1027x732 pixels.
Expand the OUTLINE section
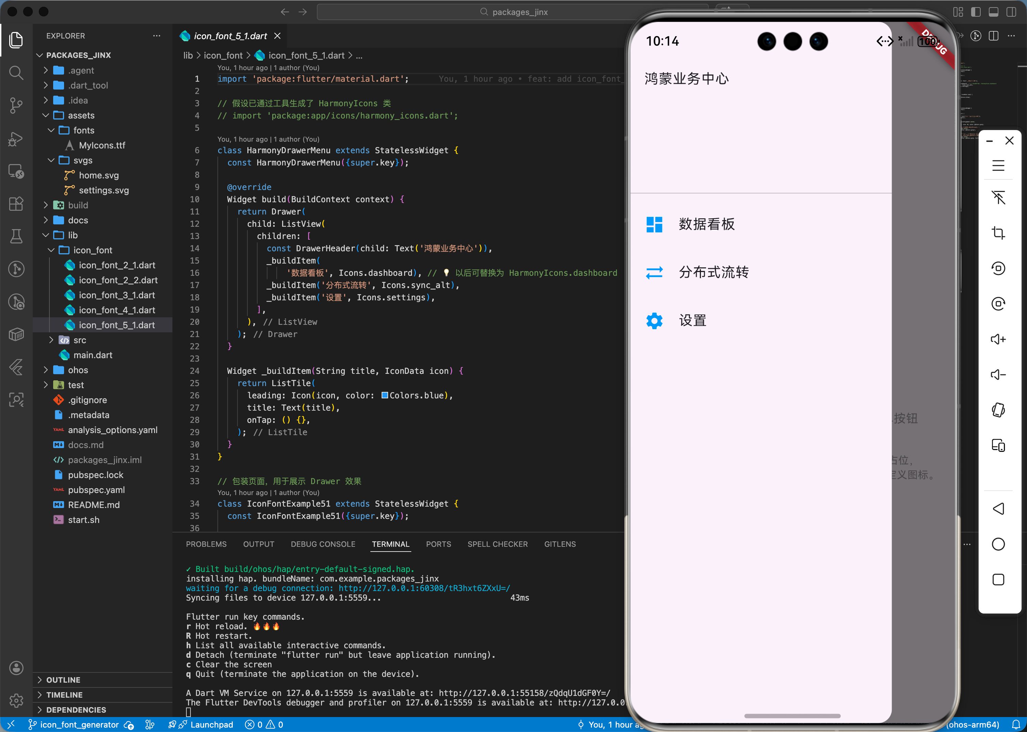(63, 680)
